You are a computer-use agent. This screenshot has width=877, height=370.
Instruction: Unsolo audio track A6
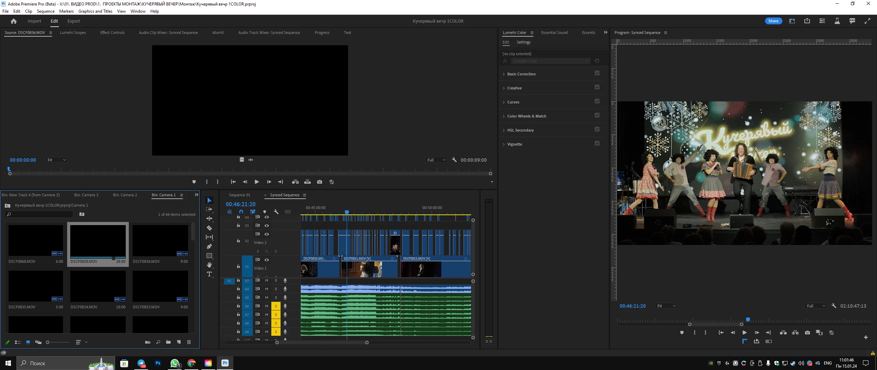[276, 306]
